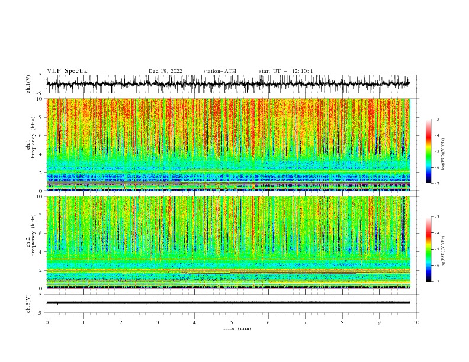This screenshot has width=469, height=362.
Task: Click the time axis tick label "10" at the right end
Action: pos(416,322)
